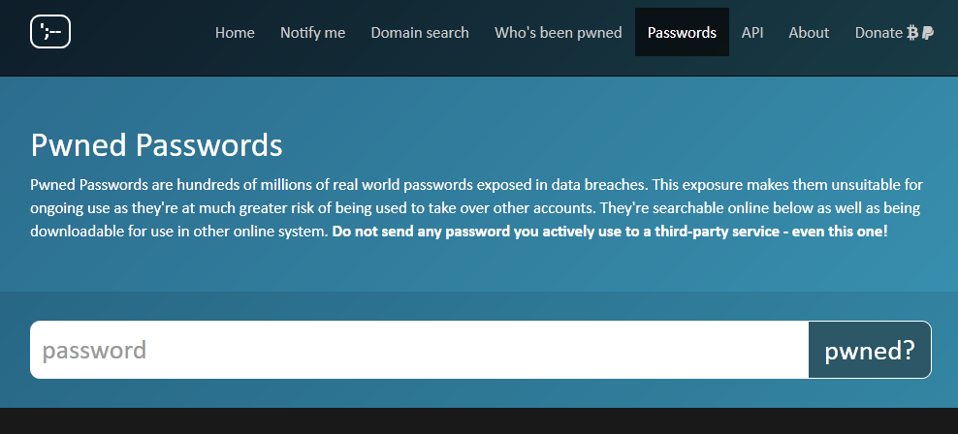Click the Donate text link
The image size is (958, 434).
pyautogui.click(x=878, y=32)
